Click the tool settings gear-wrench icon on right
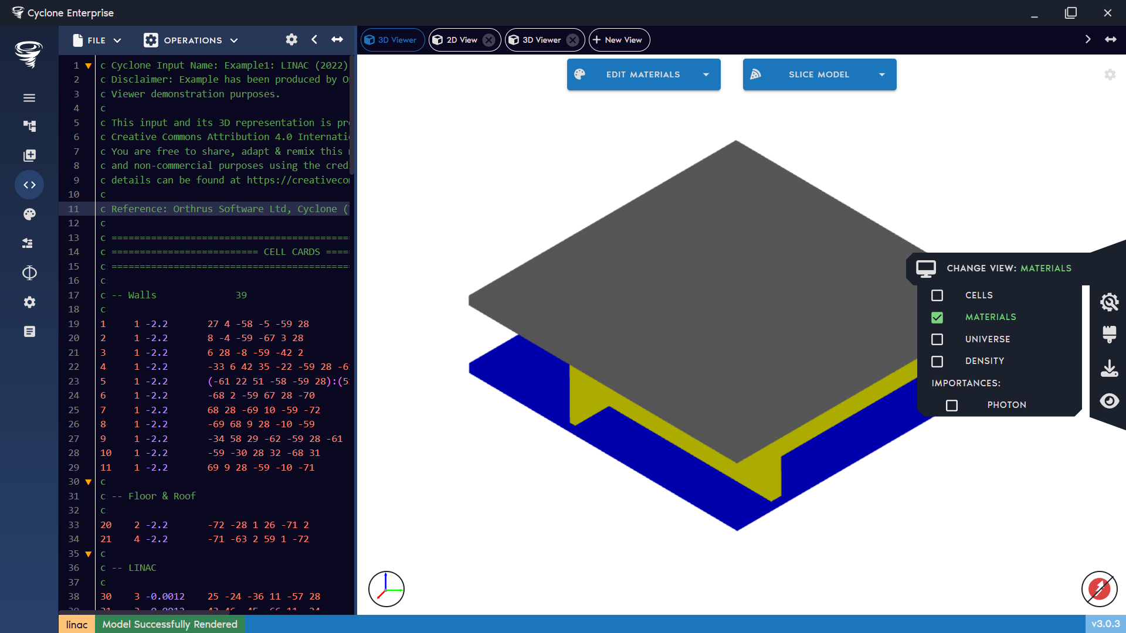Screen dimensions: 1126x633 1110,302
